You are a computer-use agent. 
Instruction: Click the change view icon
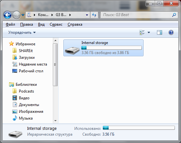tap(142, 32)
